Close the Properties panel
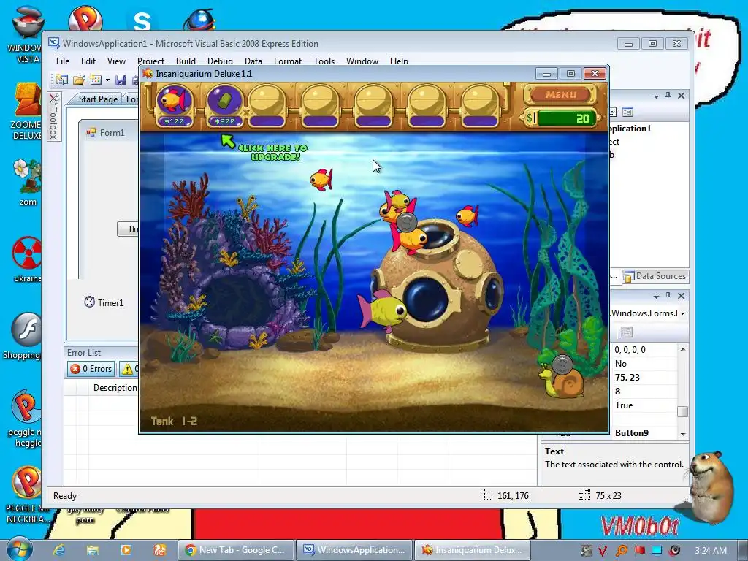 (x=682, y=297)
